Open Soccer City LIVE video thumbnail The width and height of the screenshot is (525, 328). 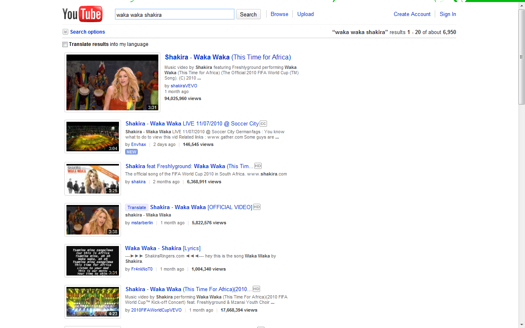[x=93, y=137]
